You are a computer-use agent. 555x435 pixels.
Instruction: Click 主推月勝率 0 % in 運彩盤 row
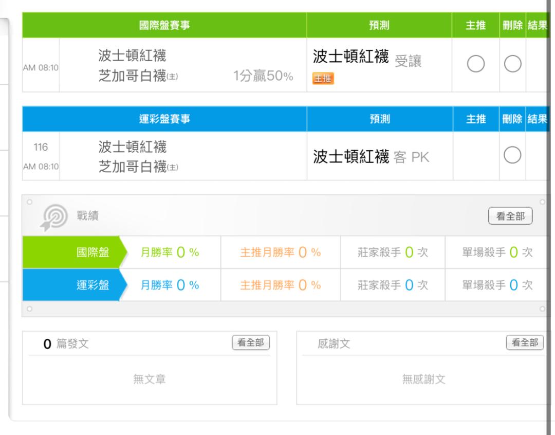click(x=281, y=285)
